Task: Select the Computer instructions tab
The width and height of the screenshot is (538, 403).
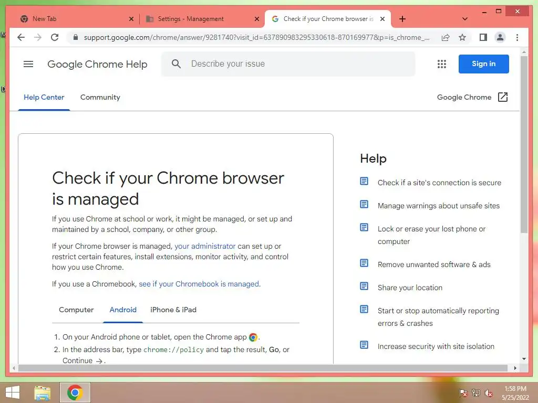Action: [76, 310]
